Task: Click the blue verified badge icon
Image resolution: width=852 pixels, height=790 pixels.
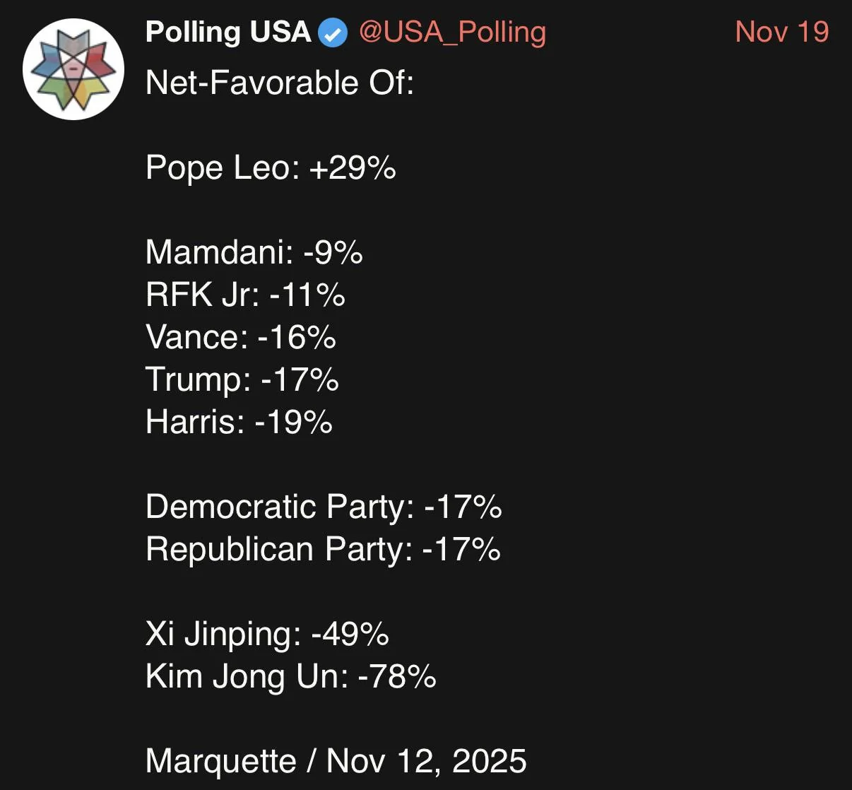Action: (333, 33)
